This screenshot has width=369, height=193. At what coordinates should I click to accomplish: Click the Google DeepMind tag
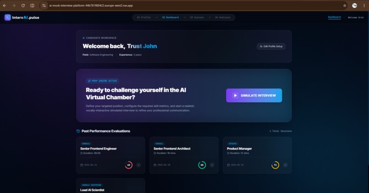click(92, 185)
